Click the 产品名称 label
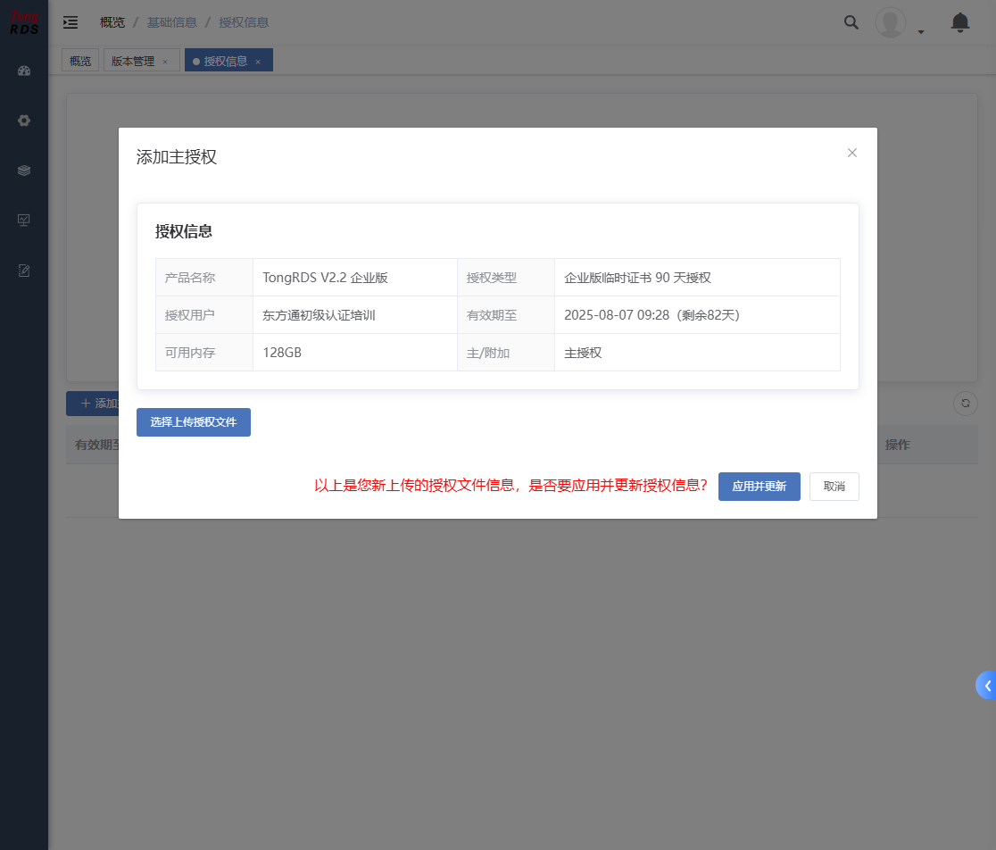The image size is (996, 850). [x=190, y=278]
